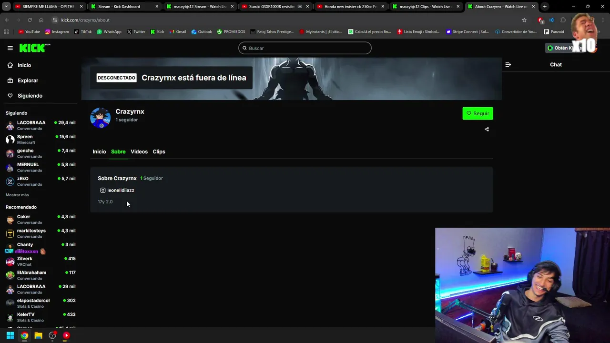Open the recommended Chanty channel
610x343 pixels.
[41, 247]
